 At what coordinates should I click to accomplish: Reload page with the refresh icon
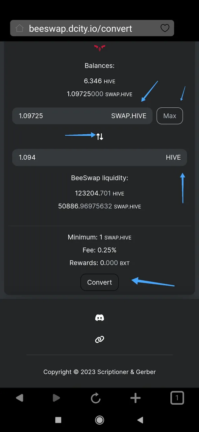[96, 398]
